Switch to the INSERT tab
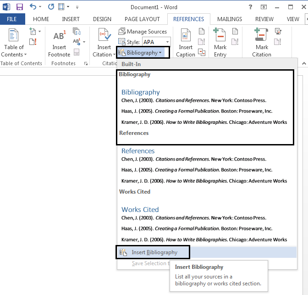This screenshot has width=308, height=295. (x=71, y=19)
